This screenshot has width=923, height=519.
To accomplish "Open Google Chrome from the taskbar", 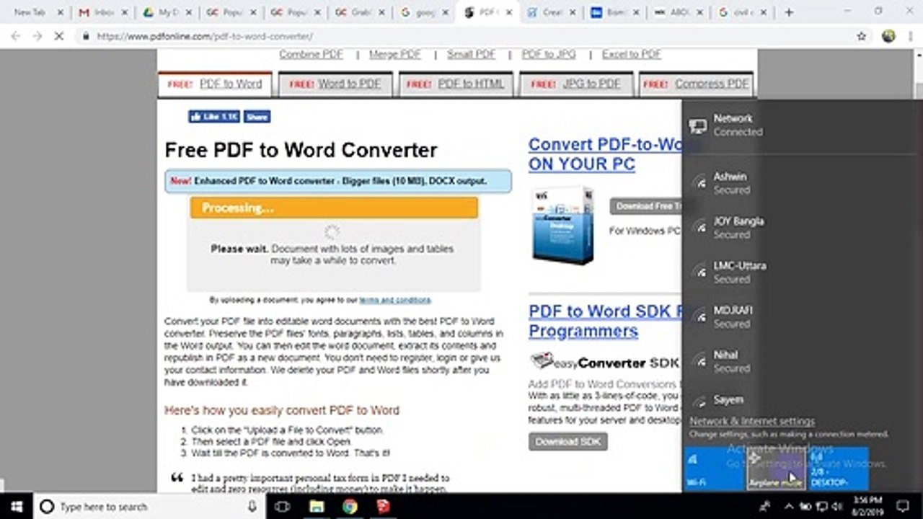I will (350, 507).
